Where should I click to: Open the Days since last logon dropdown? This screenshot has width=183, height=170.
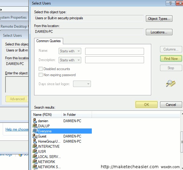[82, 84]
